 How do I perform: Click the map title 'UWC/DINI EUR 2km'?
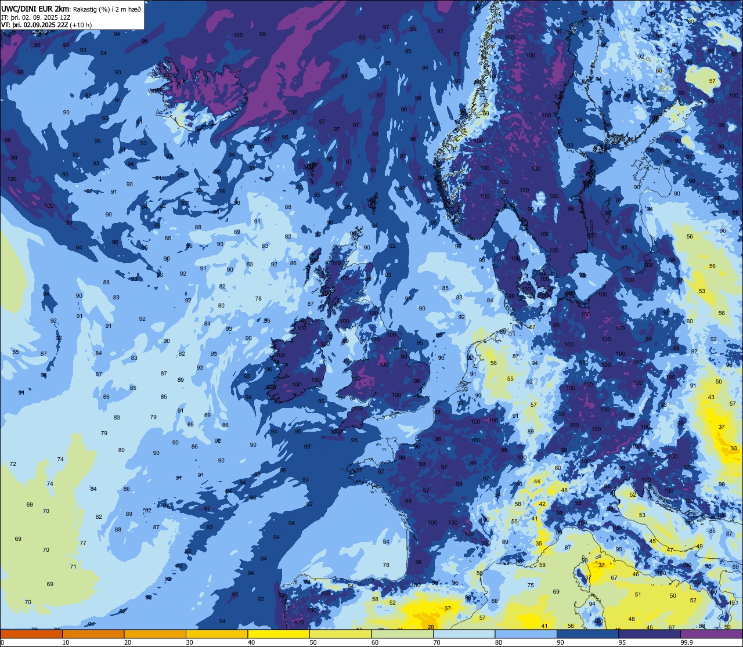pyautogui.click(x=35, y=8)
